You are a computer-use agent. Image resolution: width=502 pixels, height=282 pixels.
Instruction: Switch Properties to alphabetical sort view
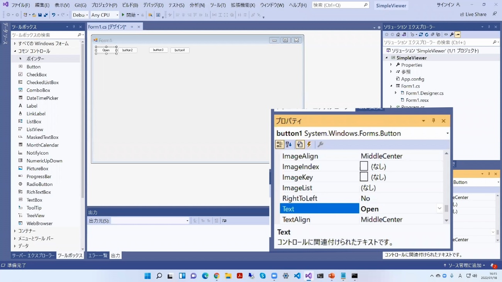[289, 145]
